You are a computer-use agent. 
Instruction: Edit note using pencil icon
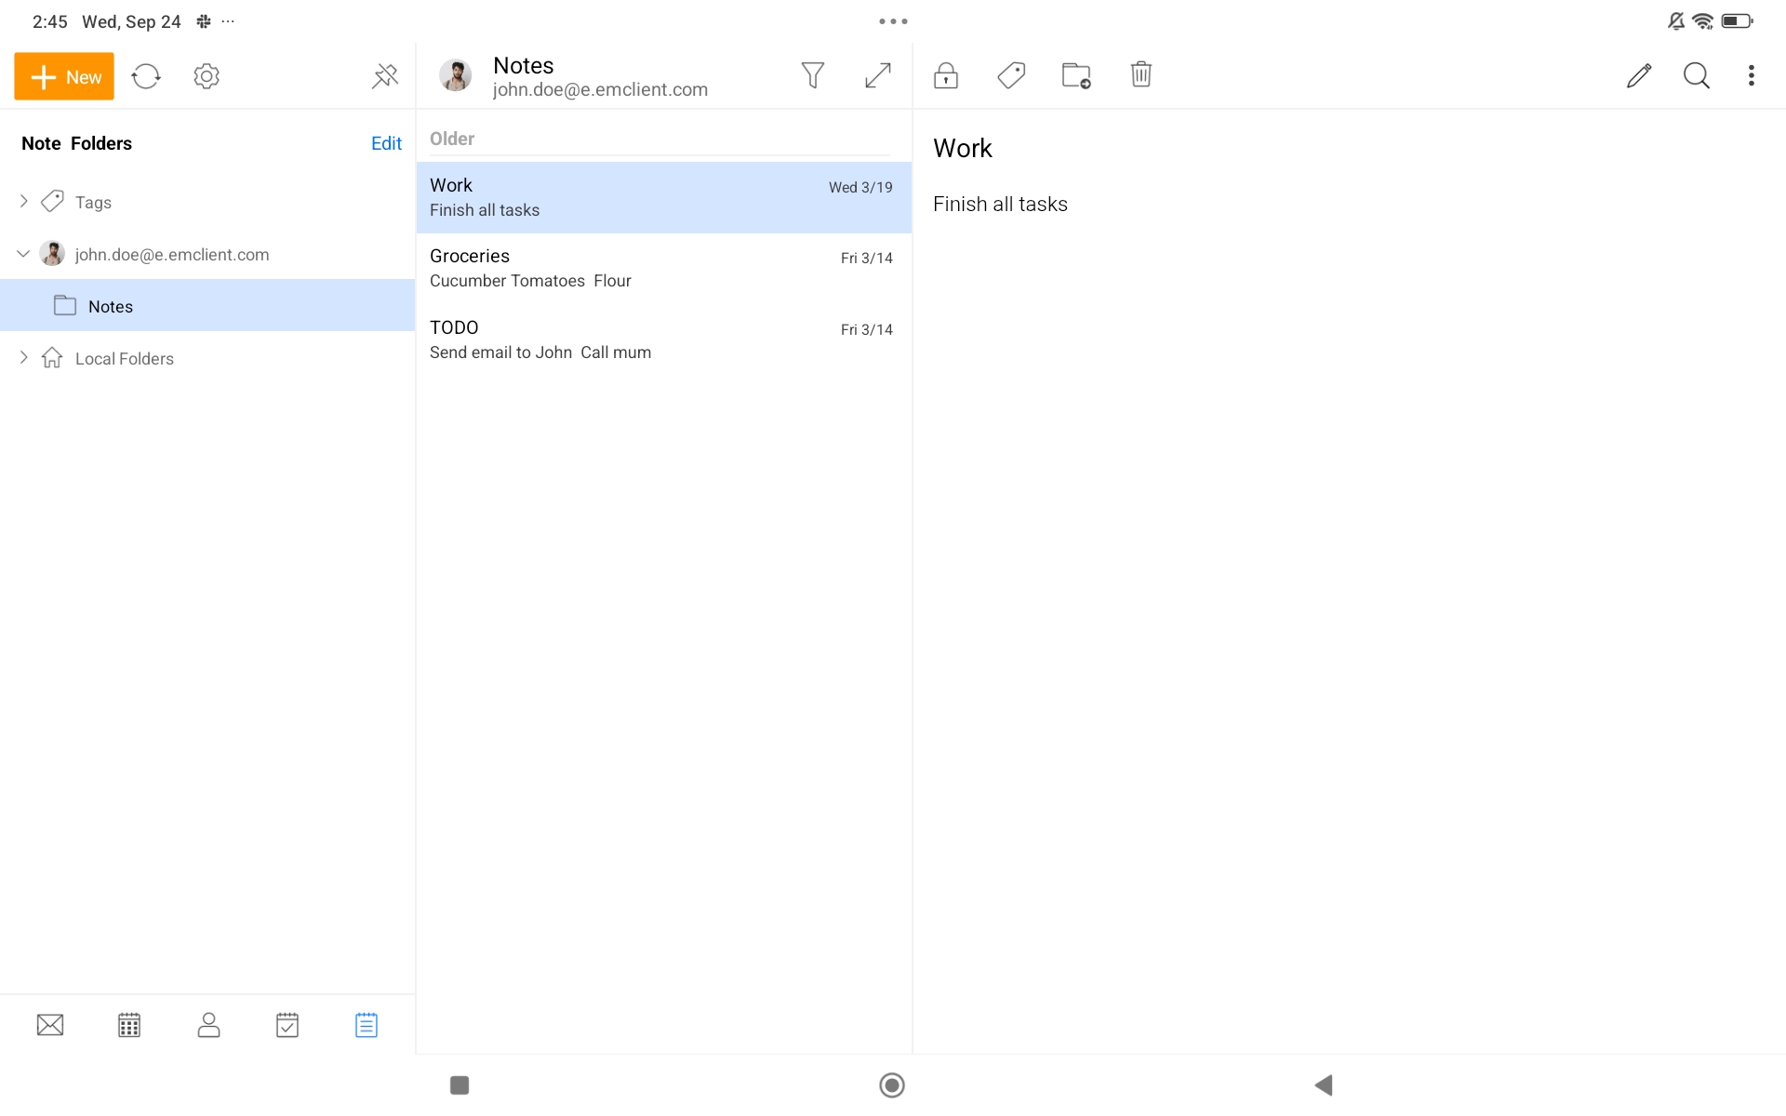[1639, 75]
